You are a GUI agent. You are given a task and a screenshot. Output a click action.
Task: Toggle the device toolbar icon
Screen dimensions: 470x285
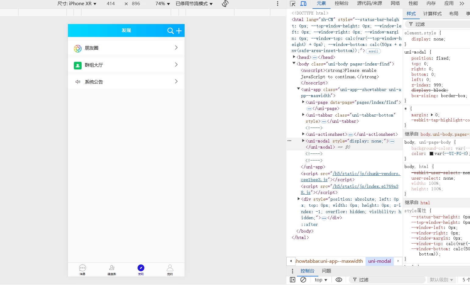click(303, 4)
